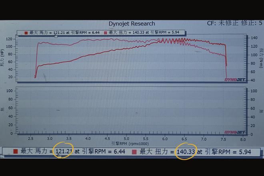Click red 最大馬力 swatch in bottom status bar

16,151
